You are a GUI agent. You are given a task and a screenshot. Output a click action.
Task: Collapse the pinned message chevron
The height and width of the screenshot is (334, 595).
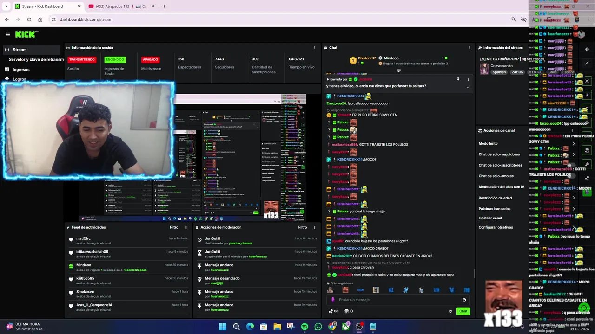(x=468, y=87)
